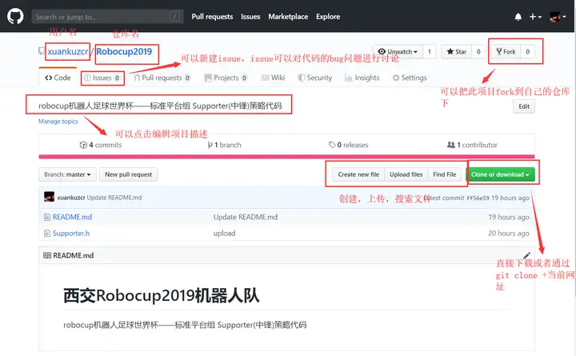Open the Supporter.h file
576x356 pixels.
[71, 234]
